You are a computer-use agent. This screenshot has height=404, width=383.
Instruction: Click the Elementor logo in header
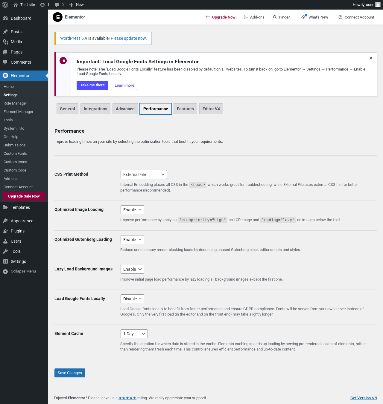point(57,17)
